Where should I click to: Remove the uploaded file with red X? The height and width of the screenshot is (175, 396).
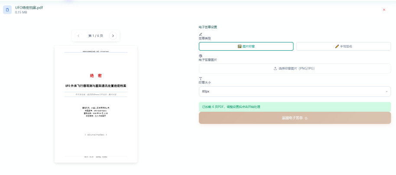click(384, 10)
